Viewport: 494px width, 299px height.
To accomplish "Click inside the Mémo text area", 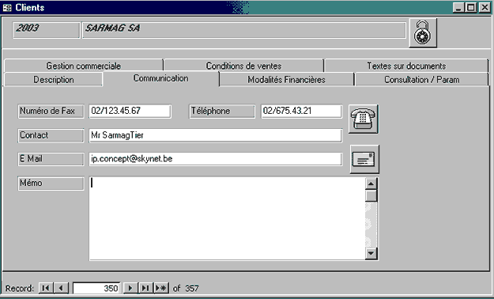I will coord(227,218).
